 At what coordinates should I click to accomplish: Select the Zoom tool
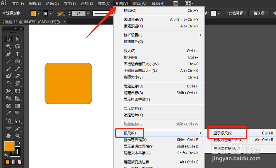tap(17, 136)
